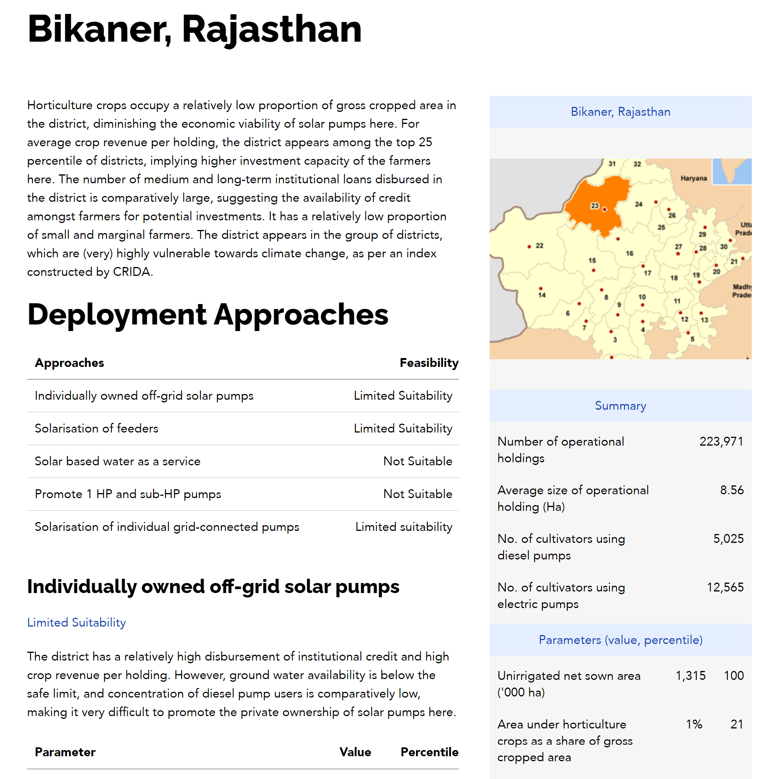The width and height of the screenshot is (778, 779).
Task: Click district number 16 on the map
Action: (x=629, y=253)
